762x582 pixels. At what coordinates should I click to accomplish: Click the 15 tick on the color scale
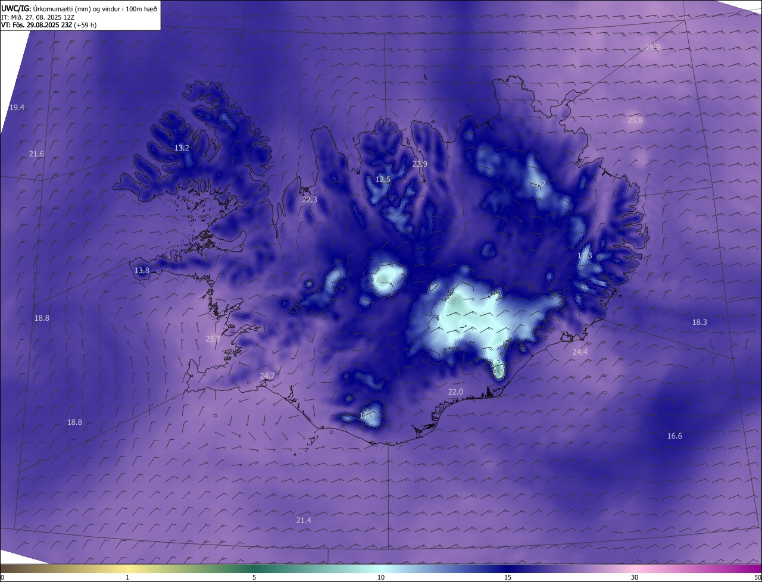pyautogui.click(x=508, y=577)
